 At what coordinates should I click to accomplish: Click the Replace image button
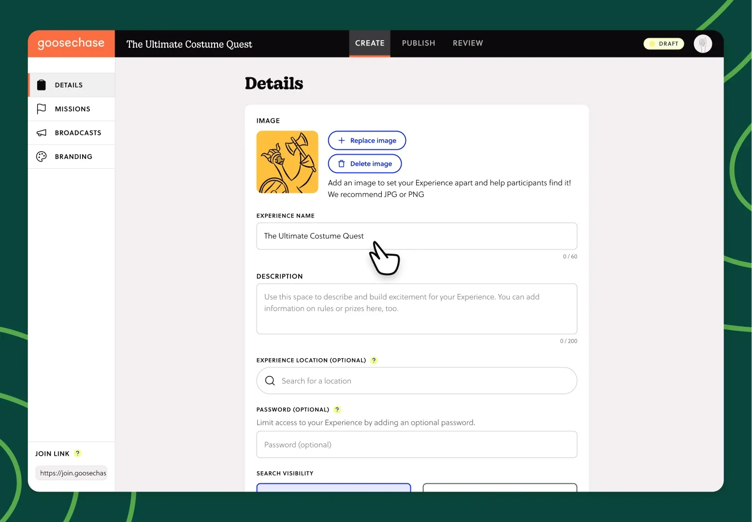(367, 140)
